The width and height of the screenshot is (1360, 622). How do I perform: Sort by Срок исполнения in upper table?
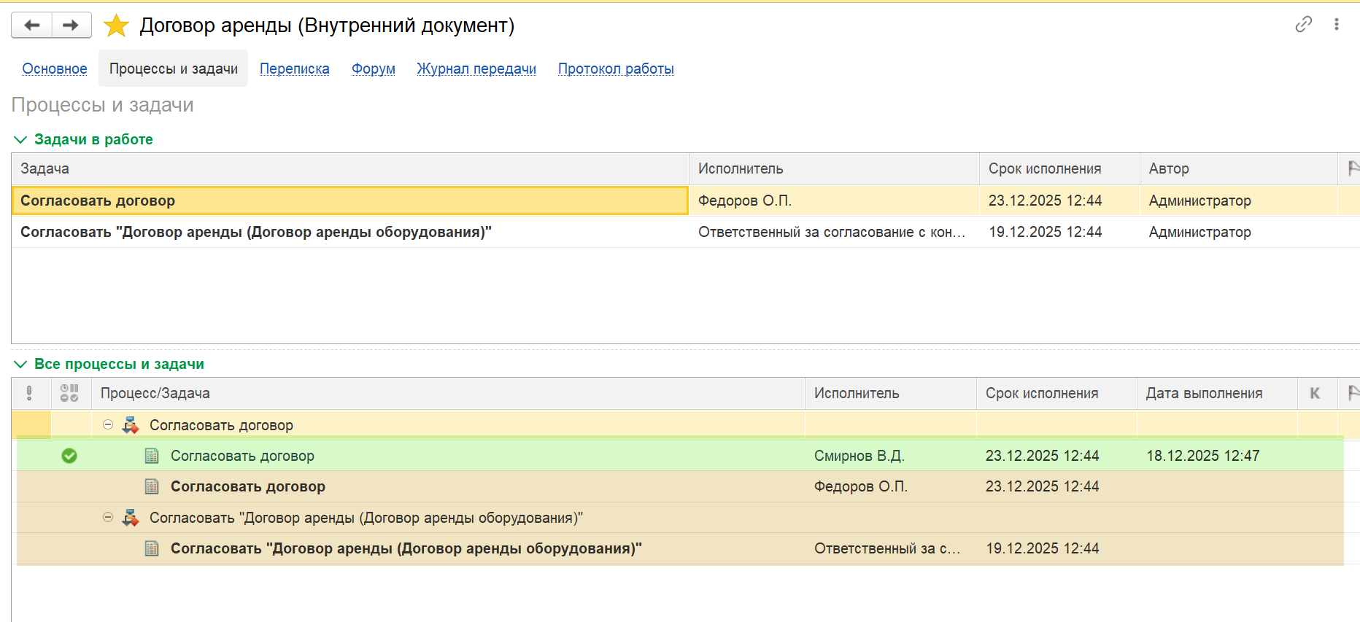tap(1044, 168)
